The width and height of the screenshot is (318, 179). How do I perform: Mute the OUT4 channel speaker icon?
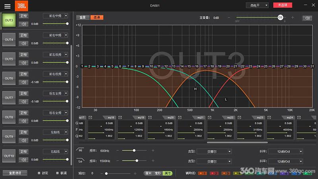(23, 43)
